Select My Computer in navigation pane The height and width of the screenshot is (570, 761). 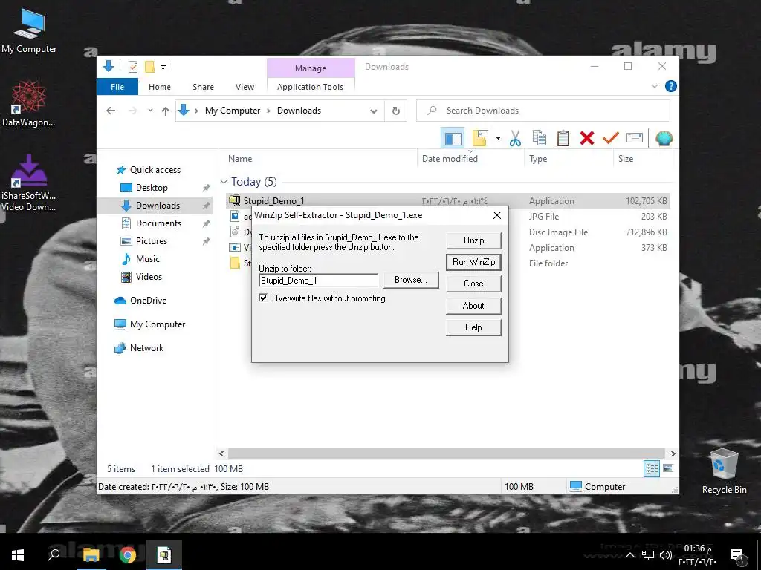coord(158,324)
